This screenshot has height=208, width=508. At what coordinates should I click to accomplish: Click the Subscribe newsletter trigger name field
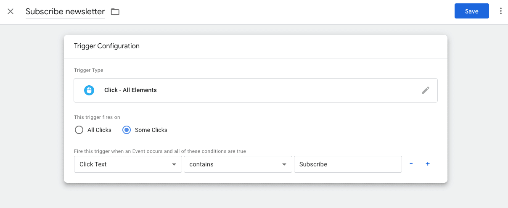click(65, 12)
